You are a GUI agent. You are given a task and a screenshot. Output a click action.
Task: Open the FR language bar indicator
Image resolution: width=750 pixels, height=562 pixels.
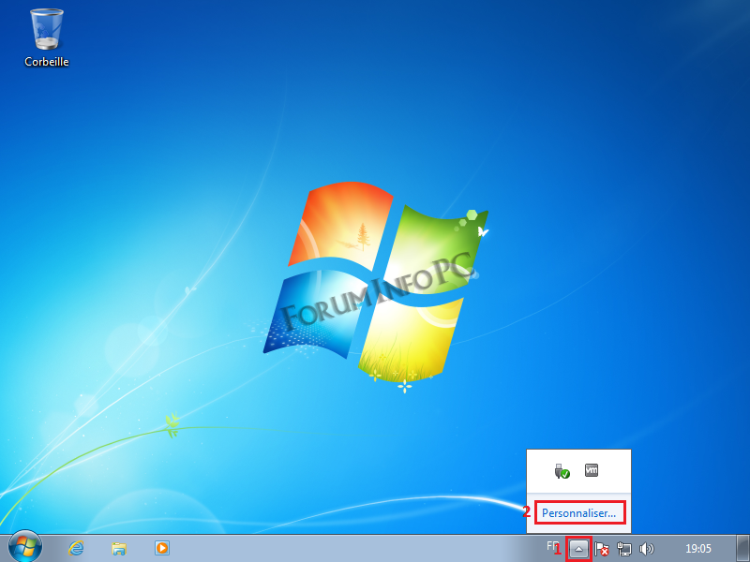pos(553,546)
